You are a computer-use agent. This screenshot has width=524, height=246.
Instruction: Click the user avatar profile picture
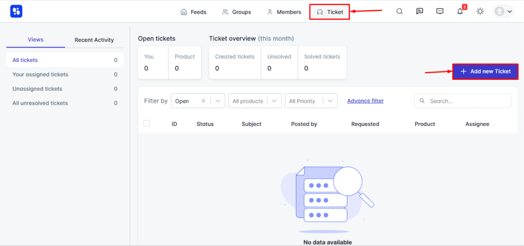pos(499,11)
